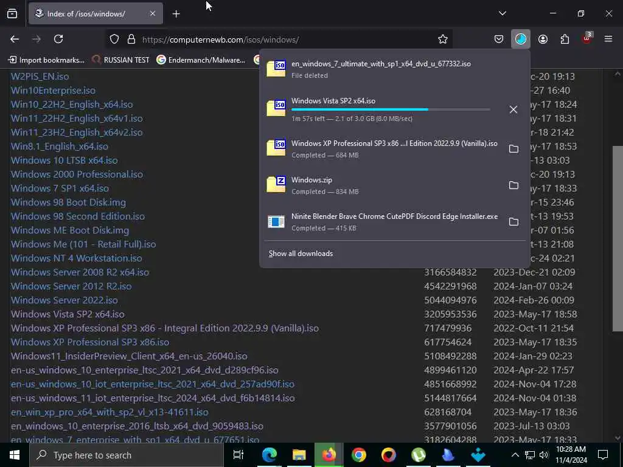The image size is (623, 467).
Task: Launch Google Chrome from taskbar
Action: (359, 455)
